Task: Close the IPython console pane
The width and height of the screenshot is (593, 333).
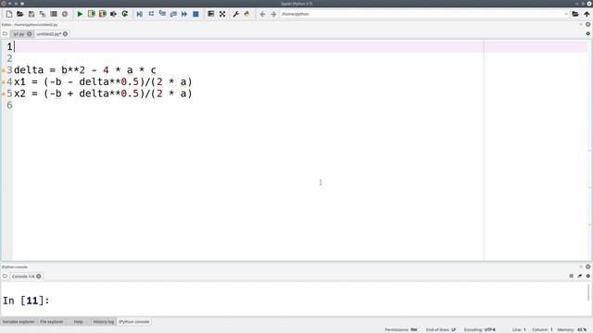Action: (x=587, y=266)
